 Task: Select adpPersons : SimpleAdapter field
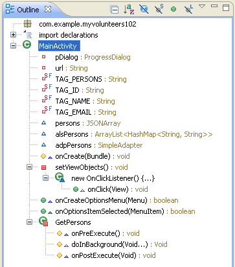point(99,145)
